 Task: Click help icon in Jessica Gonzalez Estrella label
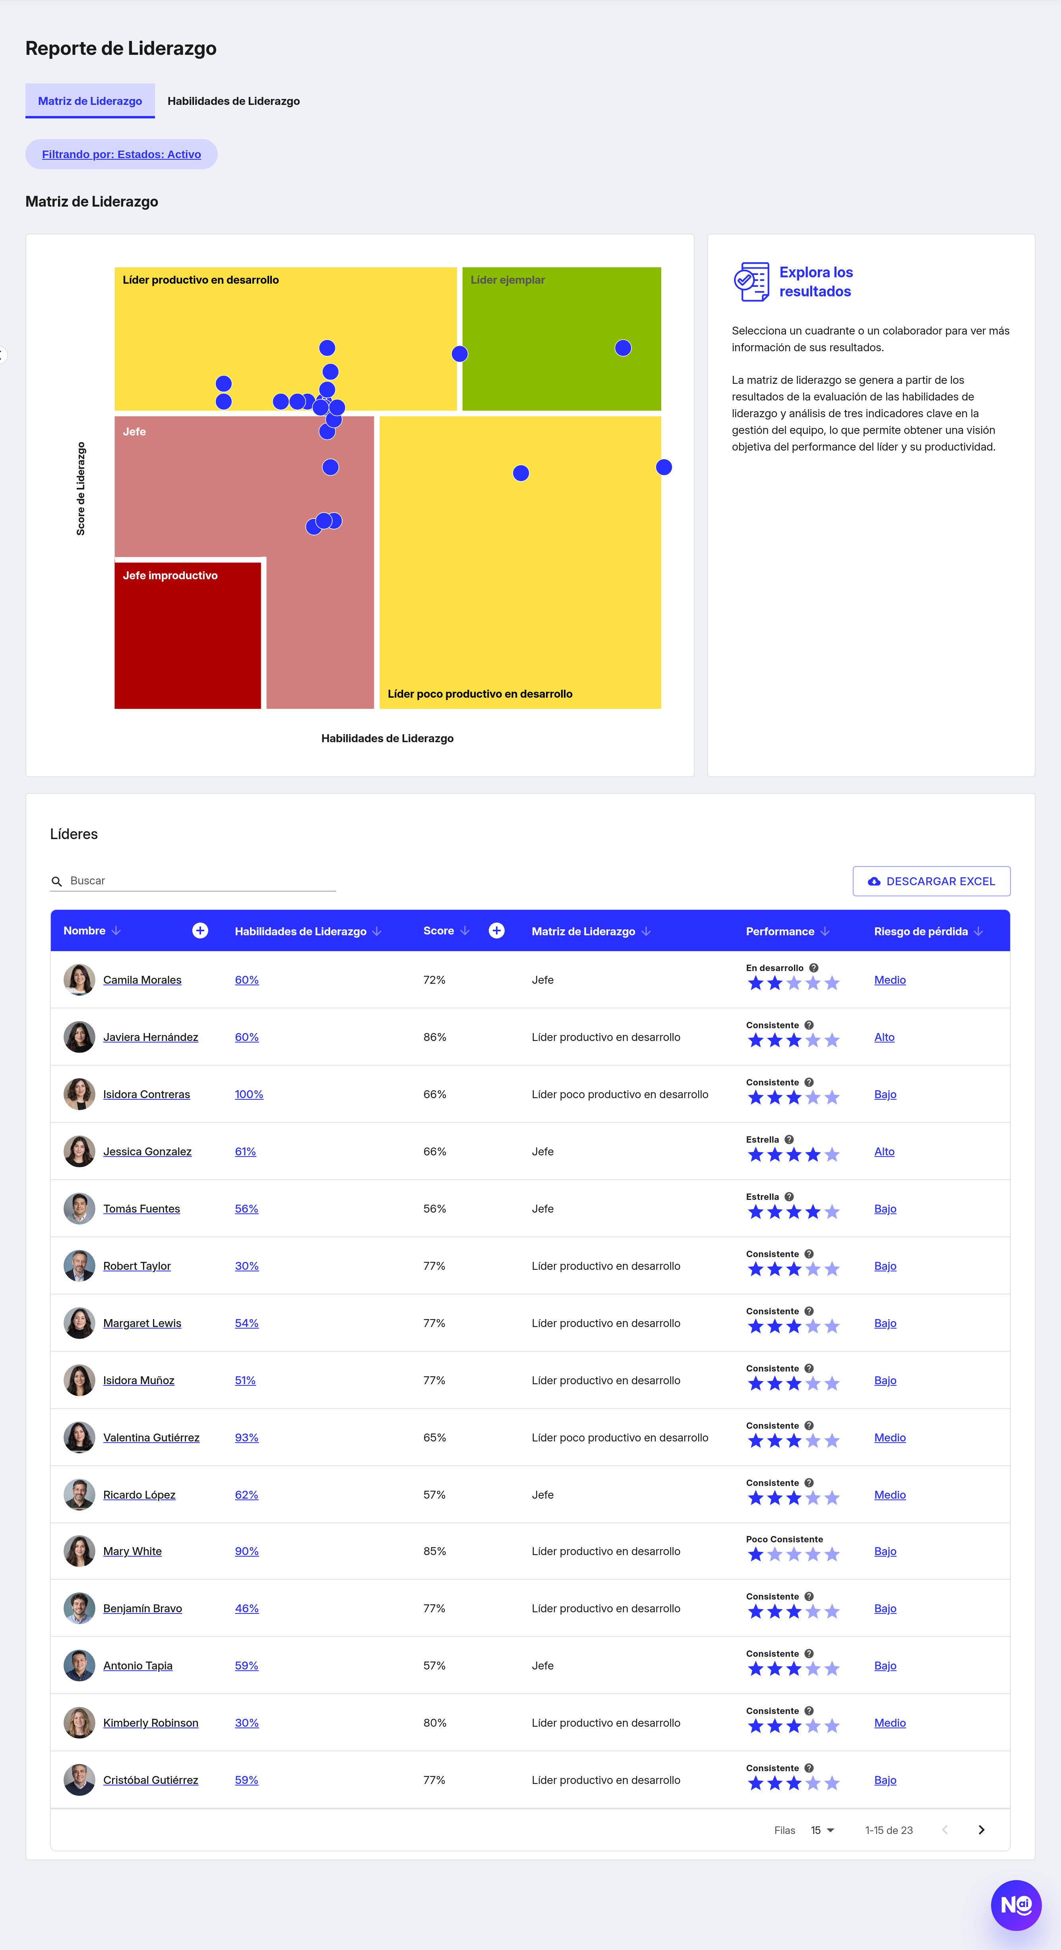click(x=789, y=1139)
